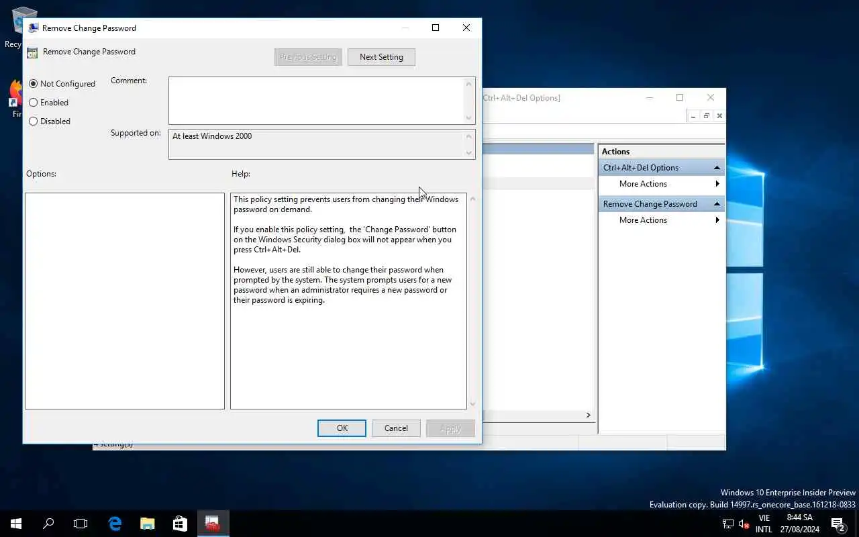Click OK in Remove Change Password dialog

click(x=342, y=428)
